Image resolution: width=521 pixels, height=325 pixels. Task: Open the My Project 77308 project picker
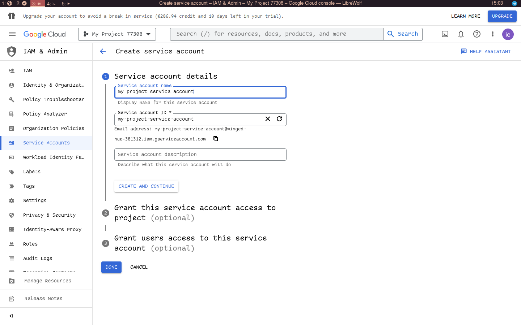tap(117, 34)
